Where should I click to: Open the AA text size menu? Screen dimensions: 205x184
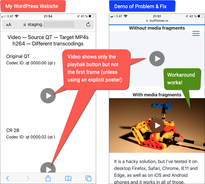pyautogui.click(x=8, y=25)
